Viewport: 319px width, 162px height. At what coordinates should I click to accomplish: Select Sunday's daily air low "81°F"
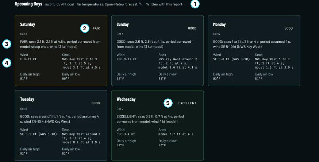(162, 78)
